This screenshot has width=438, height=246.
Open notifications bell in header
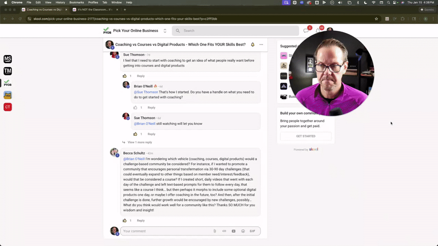coord(318,31)
